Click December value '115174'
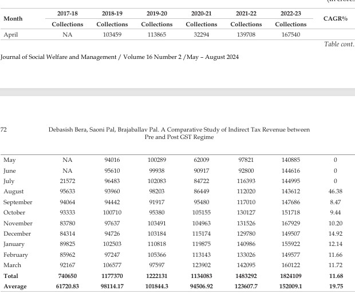 (x=202, y=233)
